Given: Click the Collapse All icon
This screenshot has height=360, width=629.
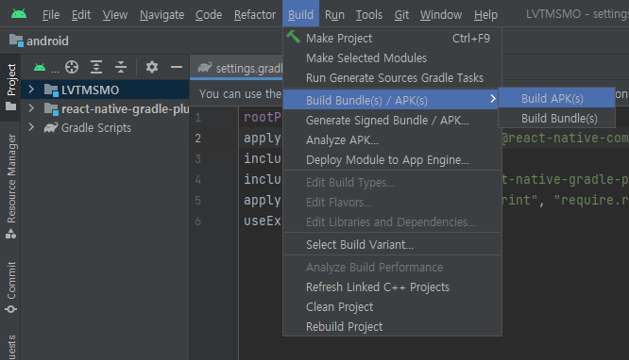Looking at the screenshot, I should (121, 67).
